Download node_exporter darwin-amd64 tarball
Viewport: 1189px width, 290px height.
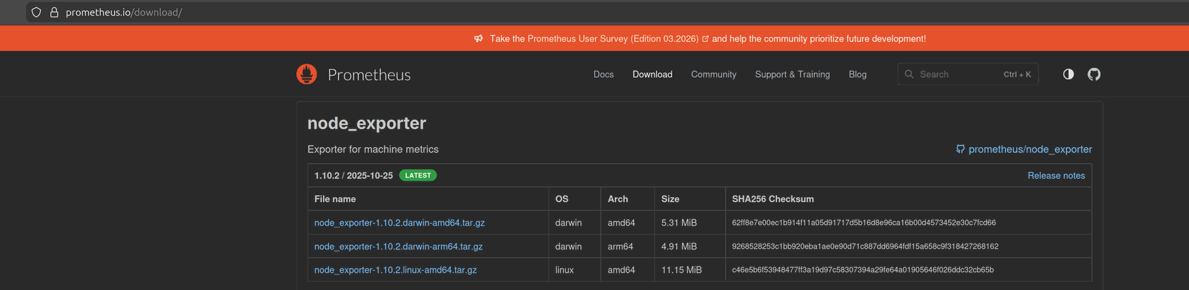click(399, 223)
